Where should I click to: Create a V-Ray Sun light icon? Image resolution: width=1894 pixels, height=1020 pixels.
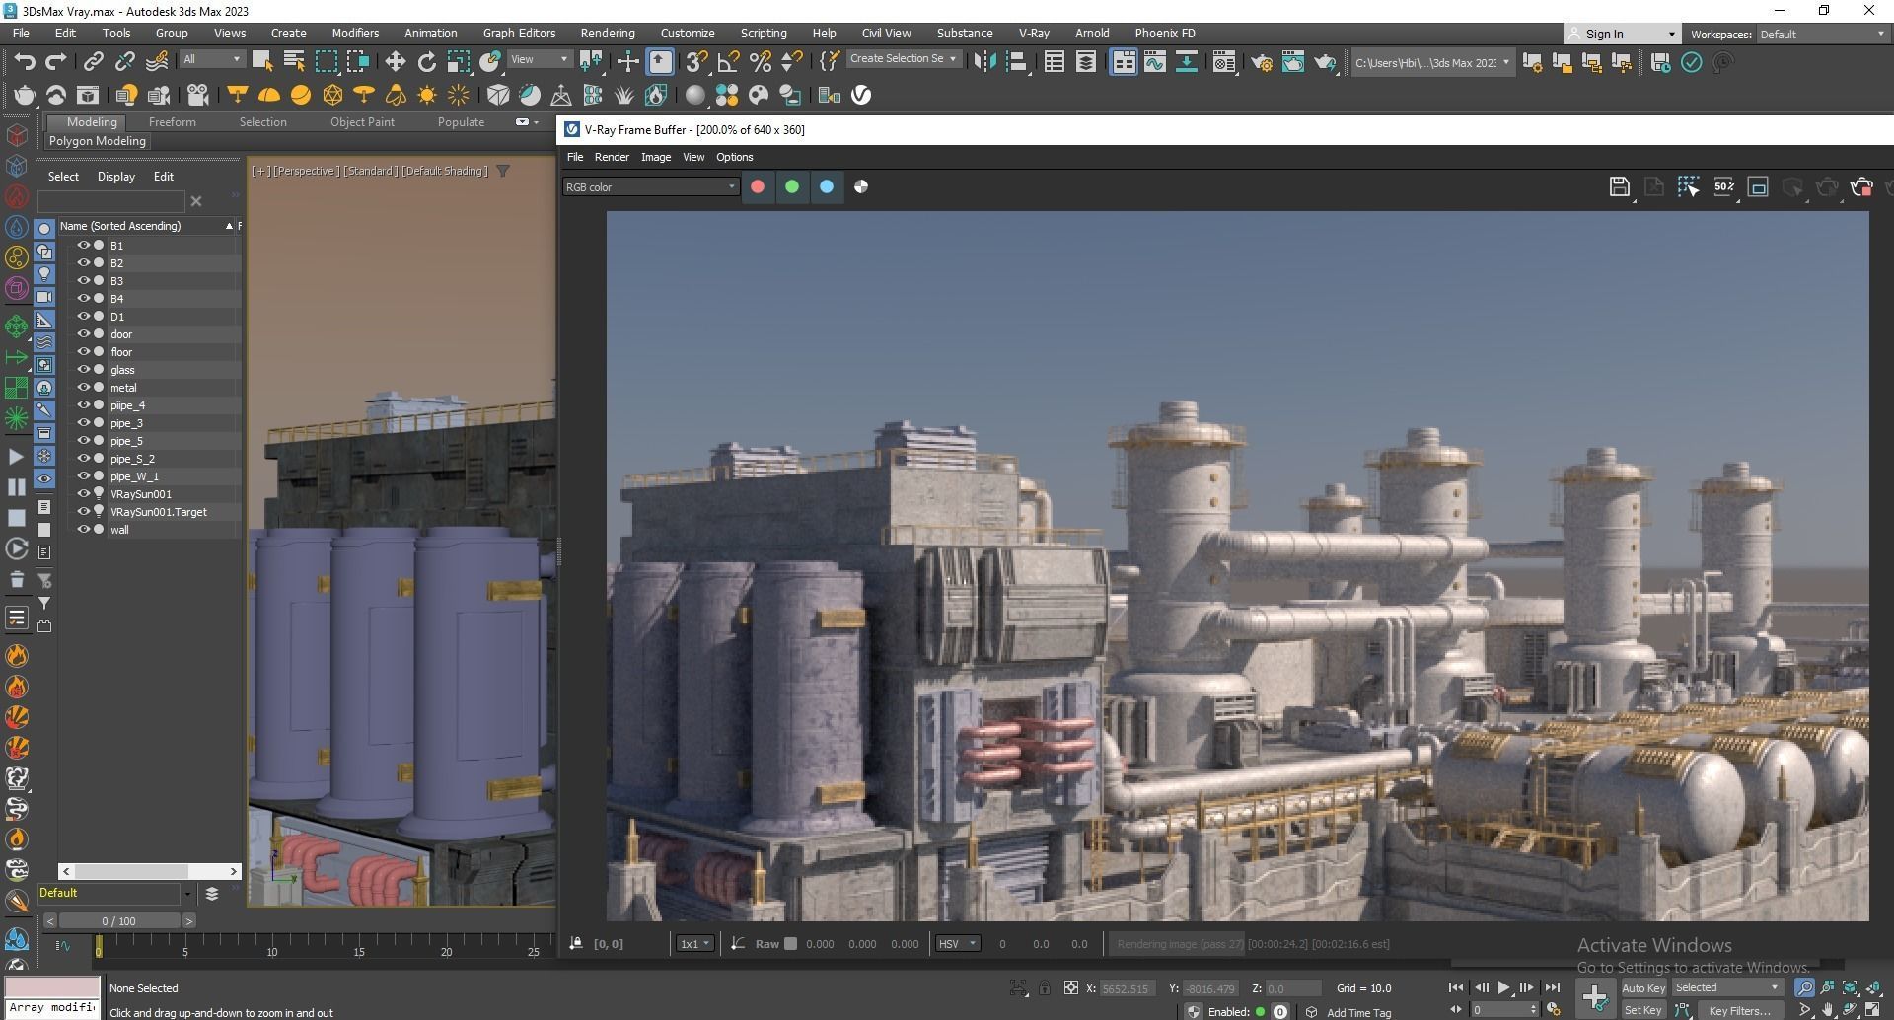pos(427,95)
